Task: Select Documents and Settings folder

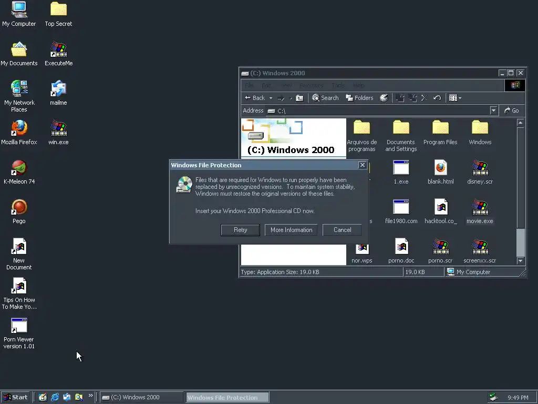Action: [401, 136]
